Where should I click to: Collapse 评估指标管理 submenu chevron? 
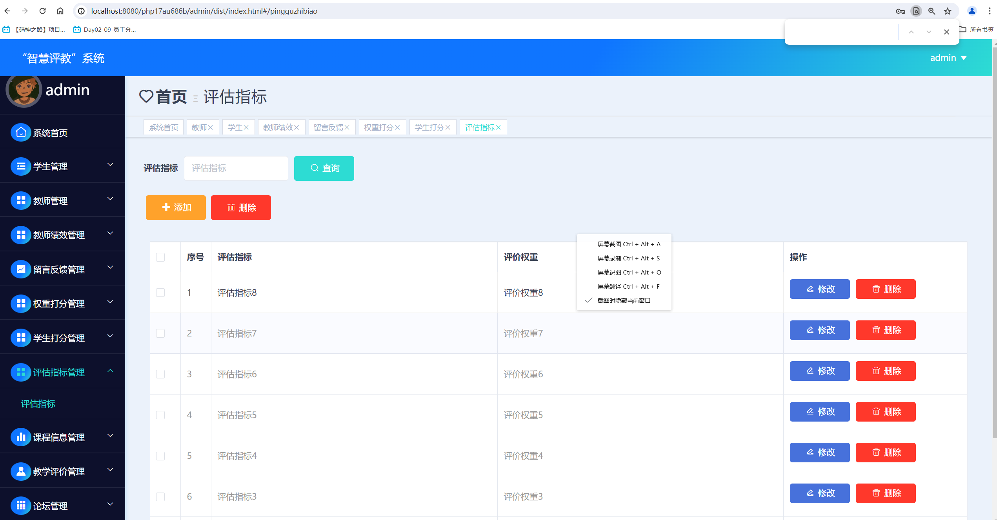(x=110, y=371)
